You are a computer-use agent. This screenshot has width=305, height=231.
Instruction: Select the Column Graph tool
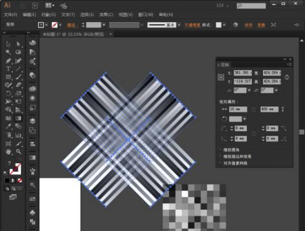[x=18, y=135]
